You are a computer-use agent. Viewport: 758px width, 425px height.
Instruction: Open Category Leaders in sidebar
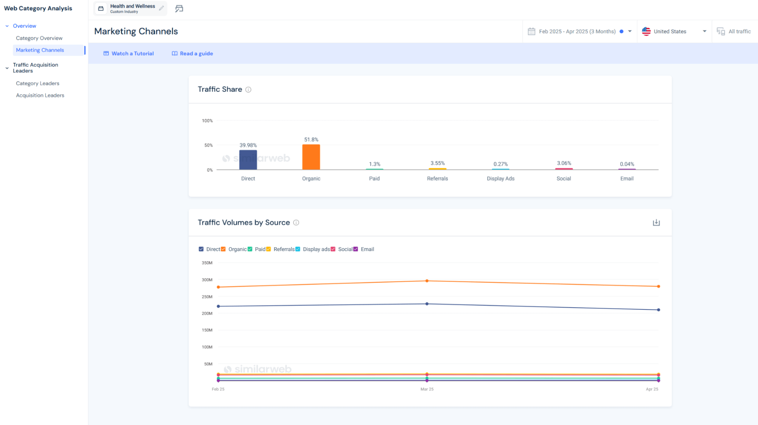click(x=38, y=83)
